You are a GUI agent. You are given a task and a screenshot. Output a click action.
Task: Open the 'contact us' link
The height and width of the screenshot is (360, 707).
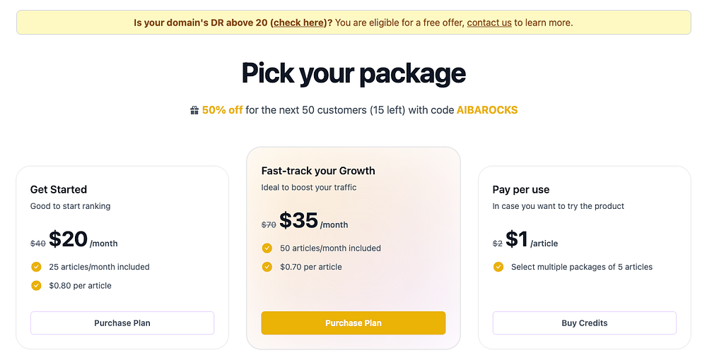tap(489, 23)
